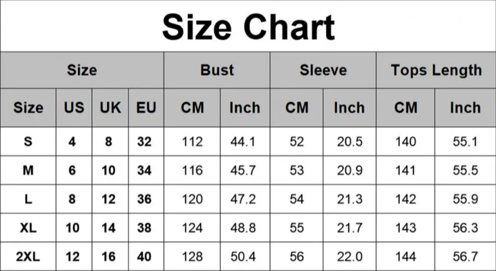Click the US size subheader
The image size is (496, 271).
(74, 108)
